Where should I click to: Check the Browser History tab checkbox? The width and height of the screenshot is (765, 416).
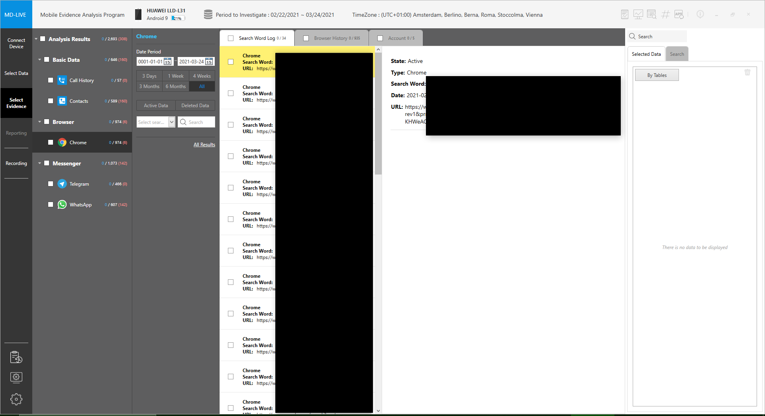point(306,38)
